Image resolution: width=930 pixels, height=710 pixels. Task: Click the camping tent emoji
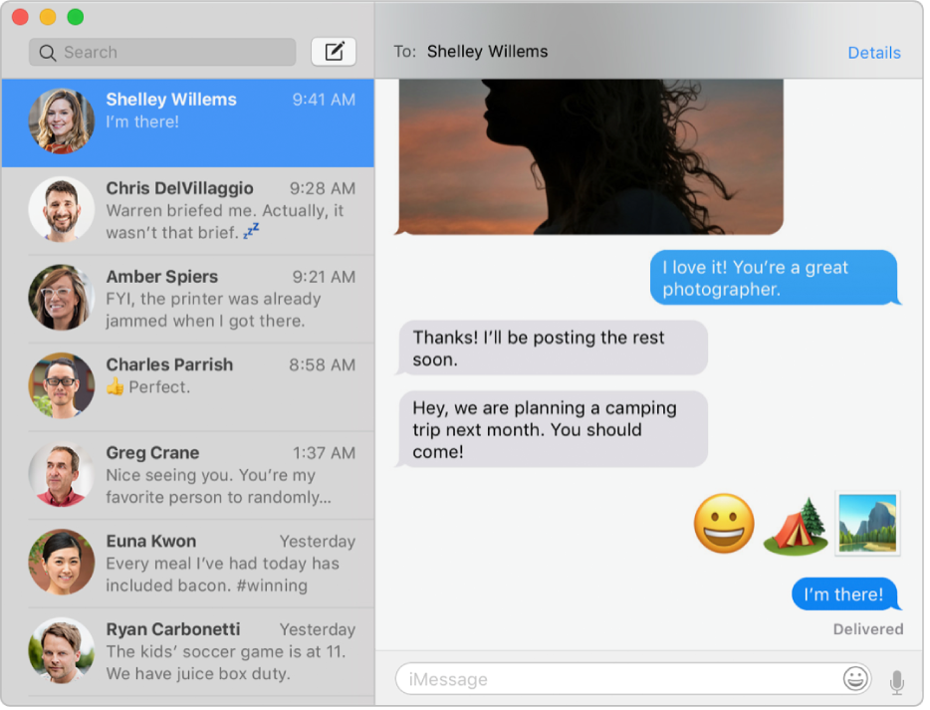click(796, 526)
